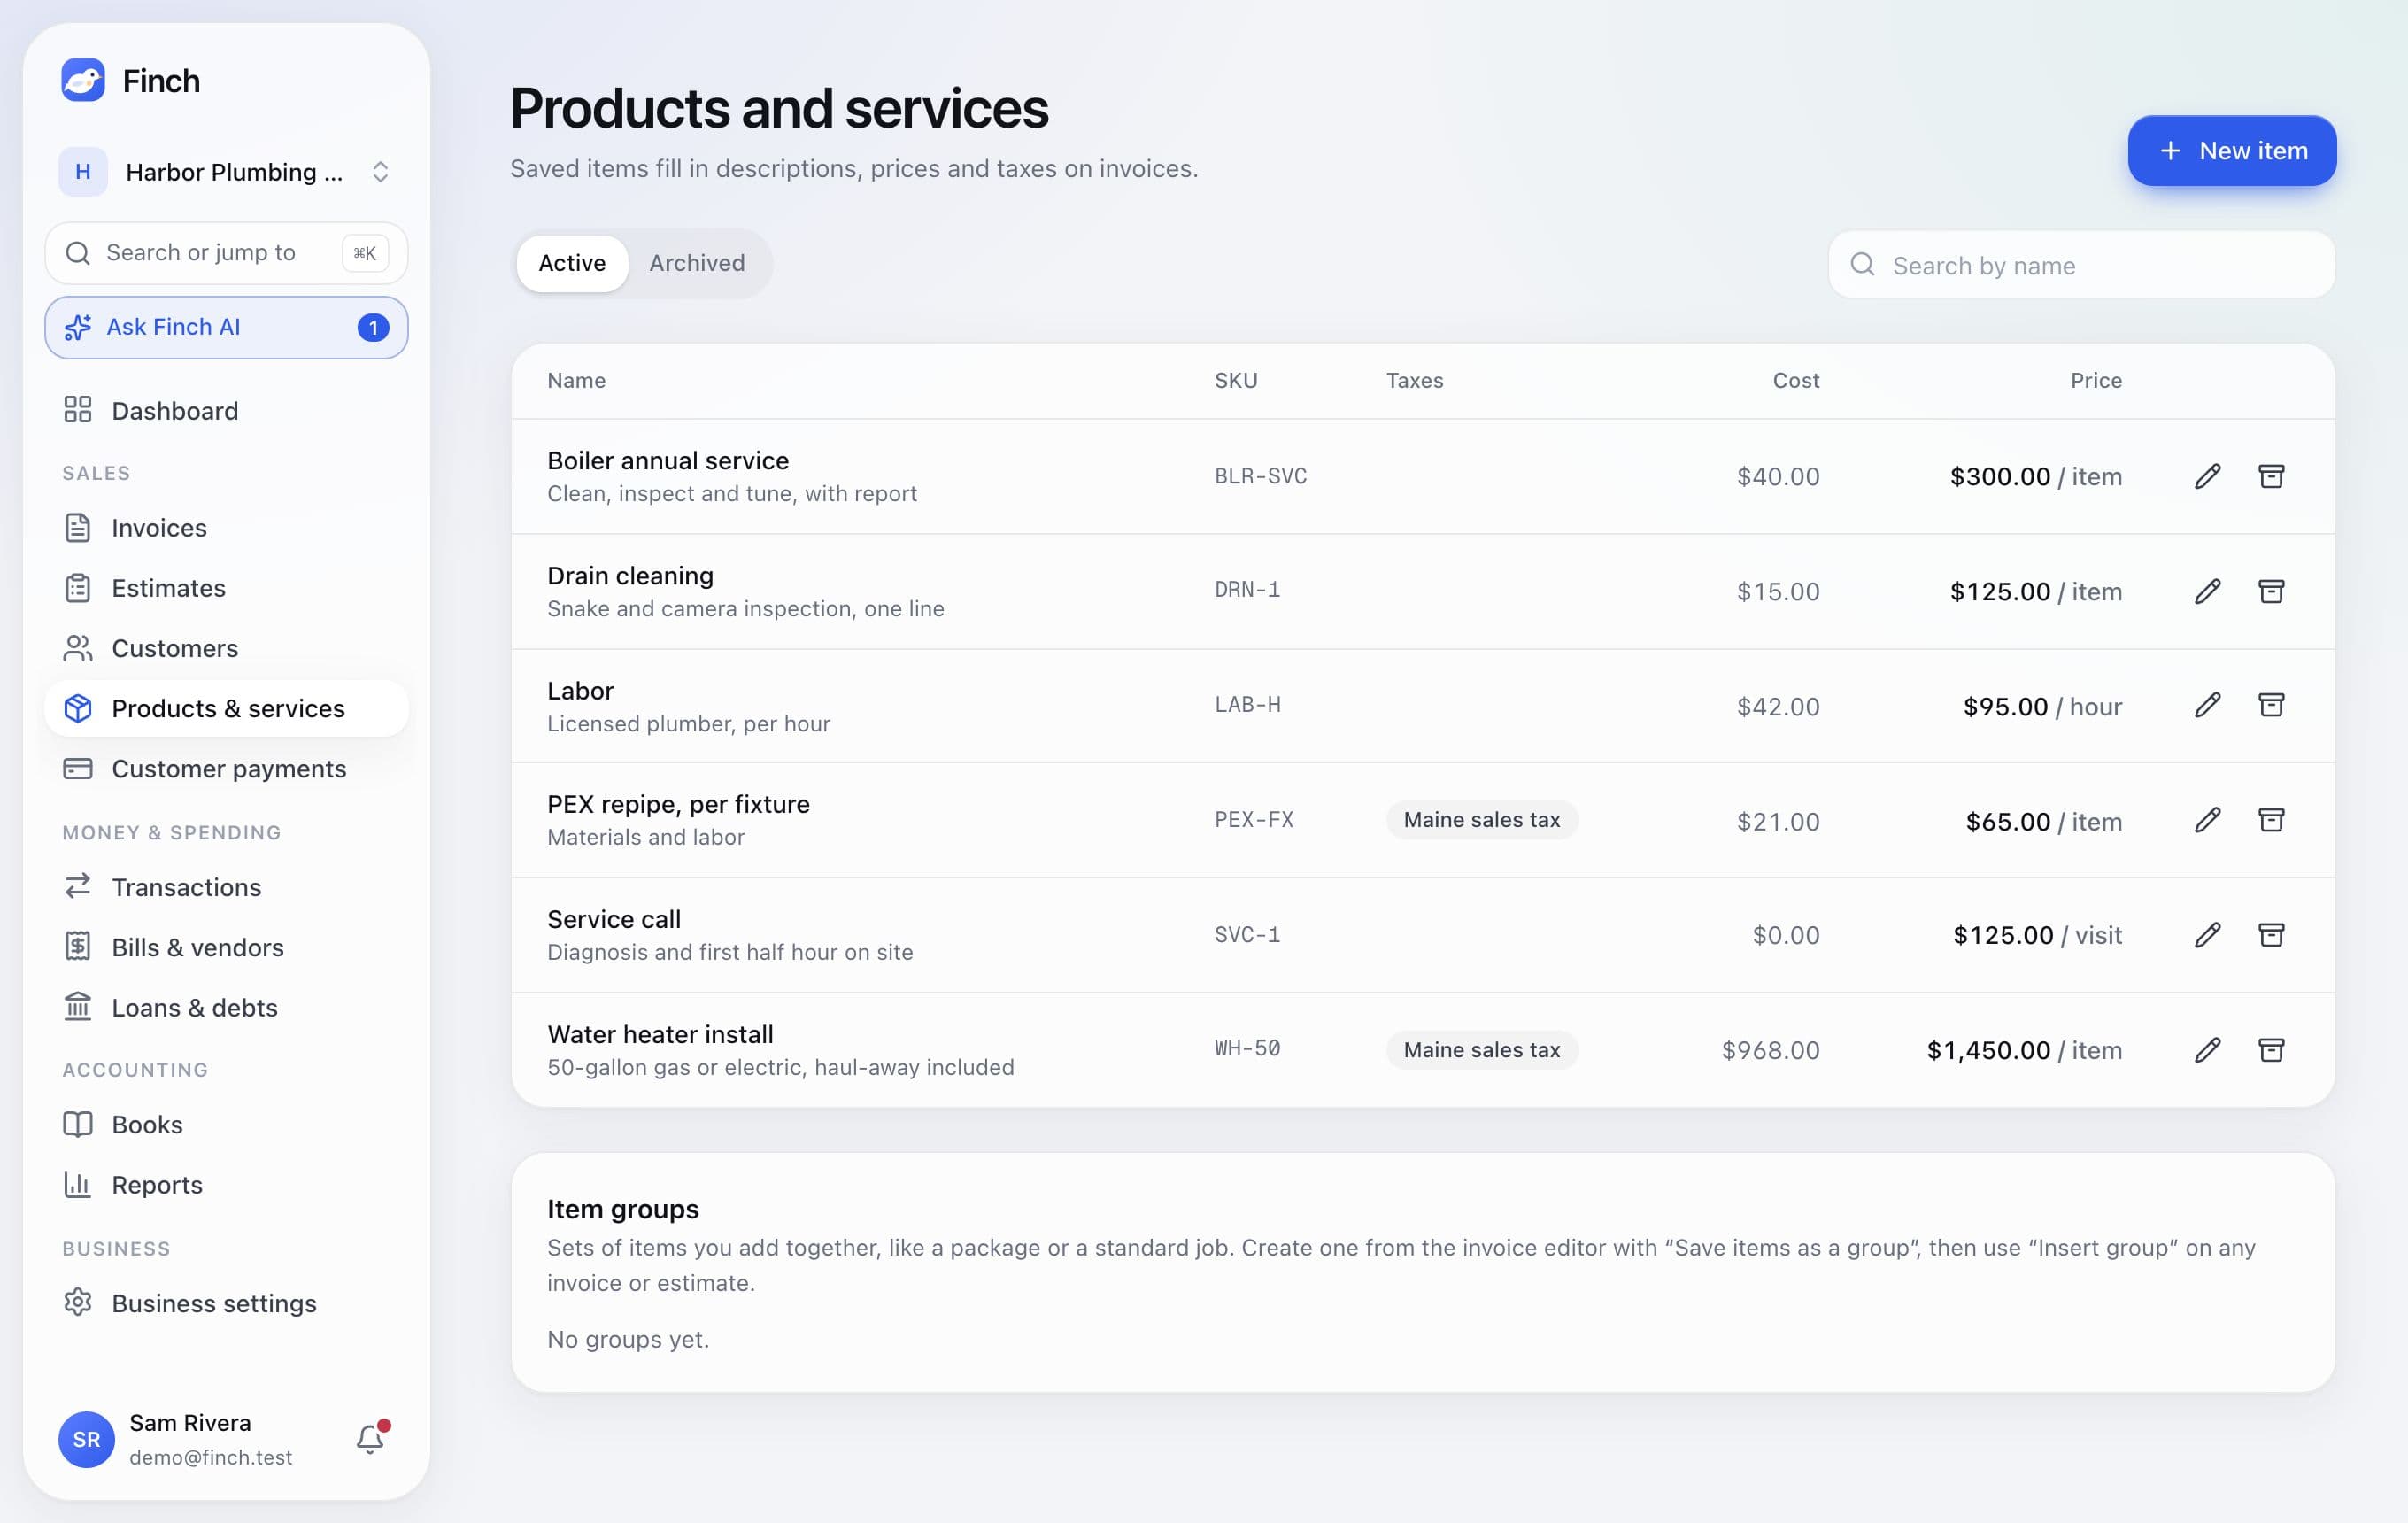Click Maine sales tax tag on Water heater install
This screenshot has height=1523, width=2408.
coord(1481,1050)
